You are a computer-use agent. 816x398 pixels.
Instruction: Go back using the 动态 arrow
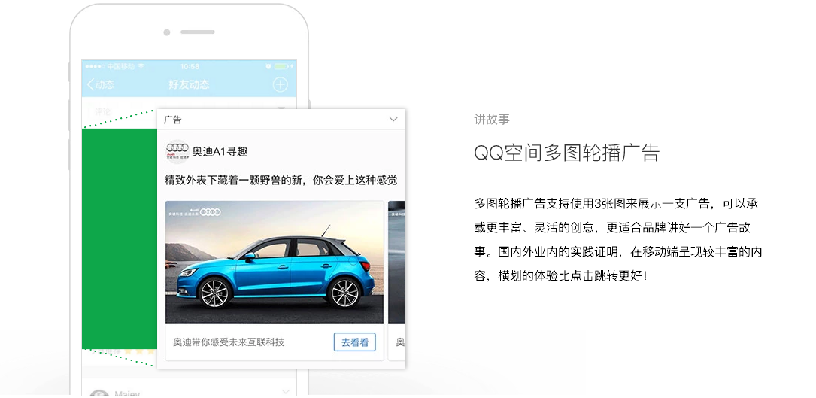tap(101, 84)
